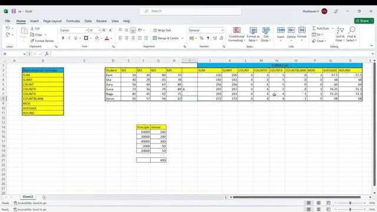Open the General number format dropdown

(x=222, y=30)
